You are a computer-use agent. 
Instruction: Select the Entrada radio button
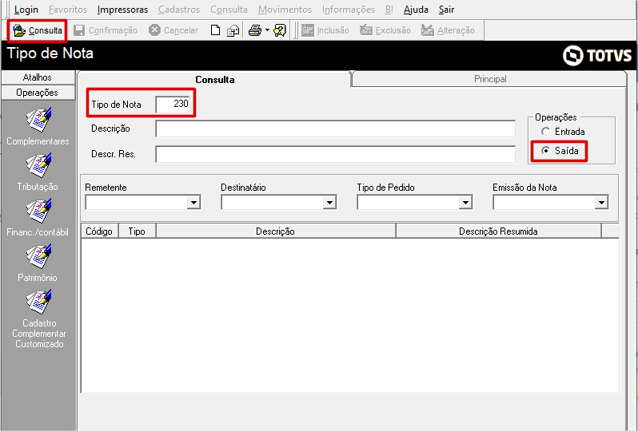point(545,132)
